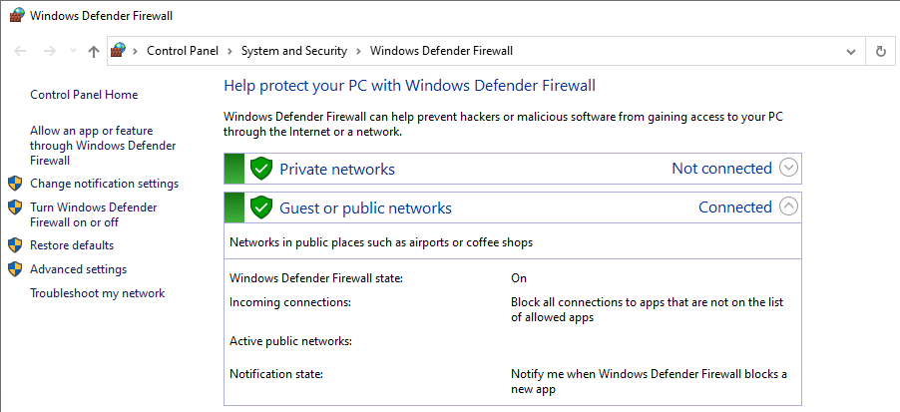Screen dimensions: 900x412
Task: Open the address bar history dropdown
Action: (x=851, y=51)
